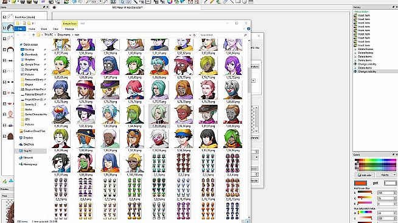Toggle the sixth layer checkbox in Items
Screen dimensions: 398x223
[x=4, y=71]
